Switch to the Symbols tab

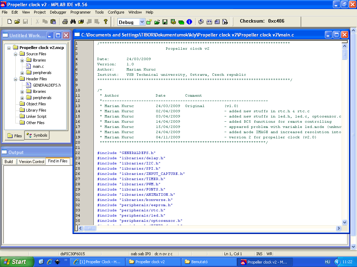[x=37, y=135]
